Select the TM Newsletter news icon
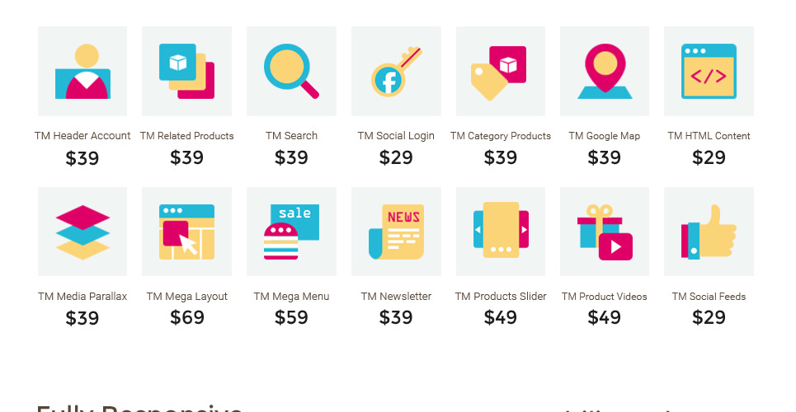The width and height of the screenshot is (796, 412). [x=396, y=232]
